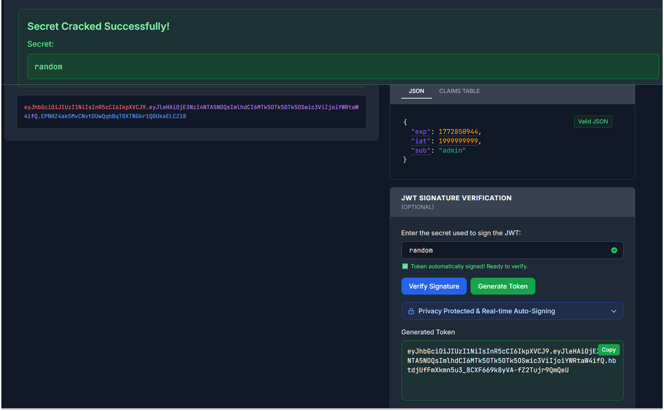This screenshot has width=664, height=411.
Task: Click the exp value 1772850944 in JSON
Action: pyautogui.click(x=458, y=132)
